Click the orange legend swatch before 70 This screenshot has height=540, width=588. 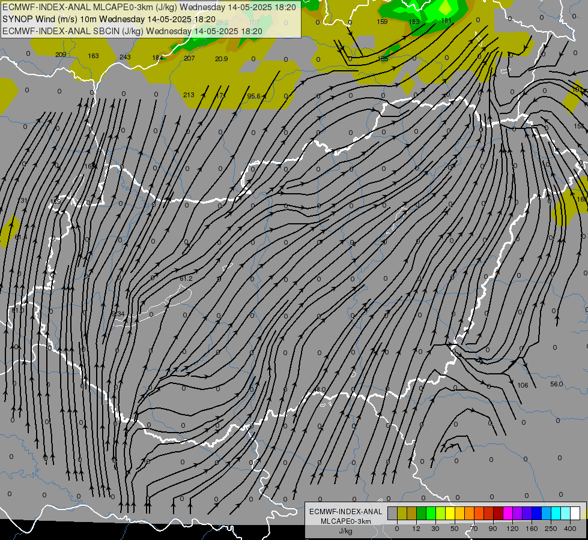470,513
